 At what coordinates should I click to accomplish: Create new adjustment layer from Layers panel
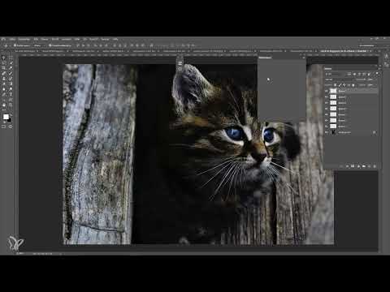click(x=358, y=166)
